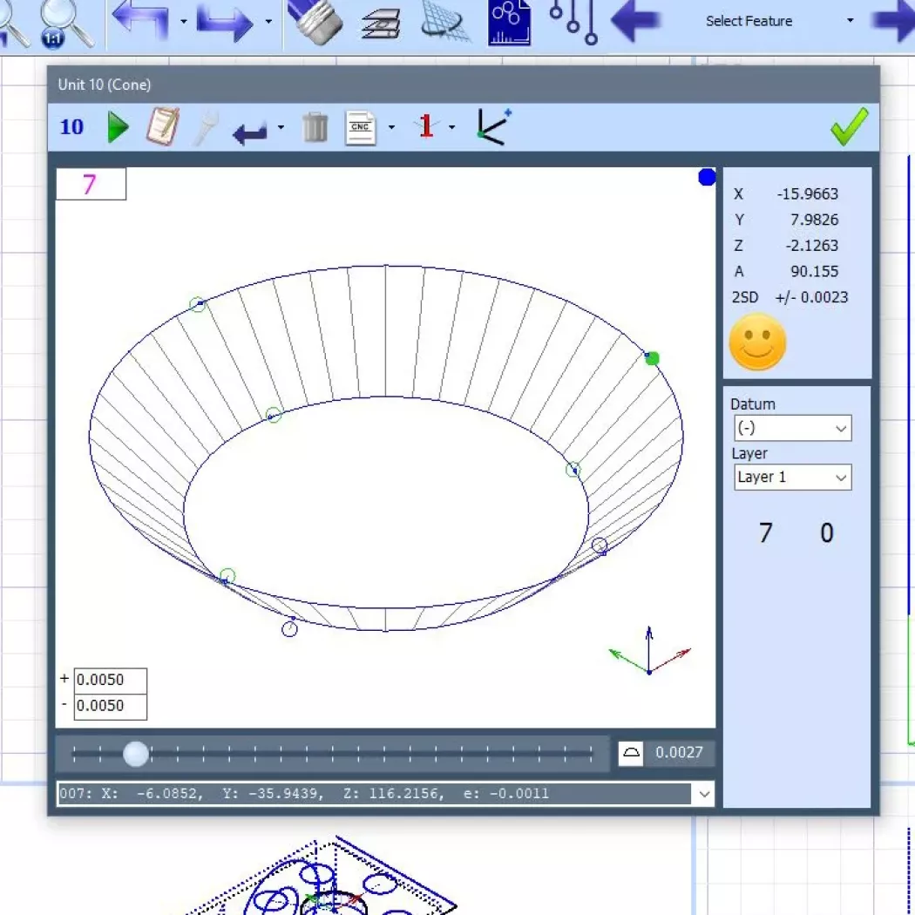Click the redo arrow in the top toolbar
Screen dimensions: 915x915
coord(227,24)
